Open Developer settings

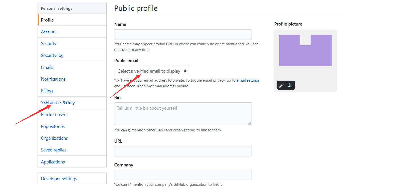[x=59, y=179]
